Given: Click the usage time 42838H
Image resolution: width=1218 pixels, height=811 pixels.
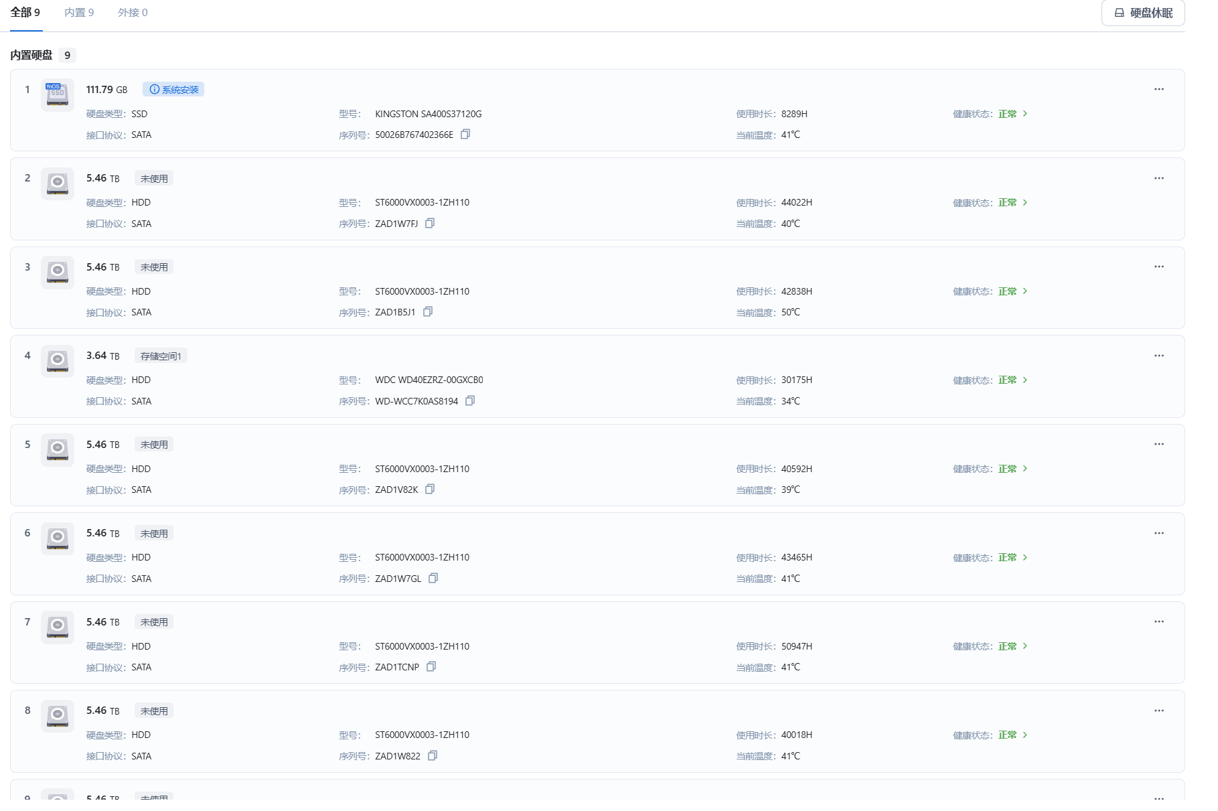Looking at the screenshot, I should (797, 291).
